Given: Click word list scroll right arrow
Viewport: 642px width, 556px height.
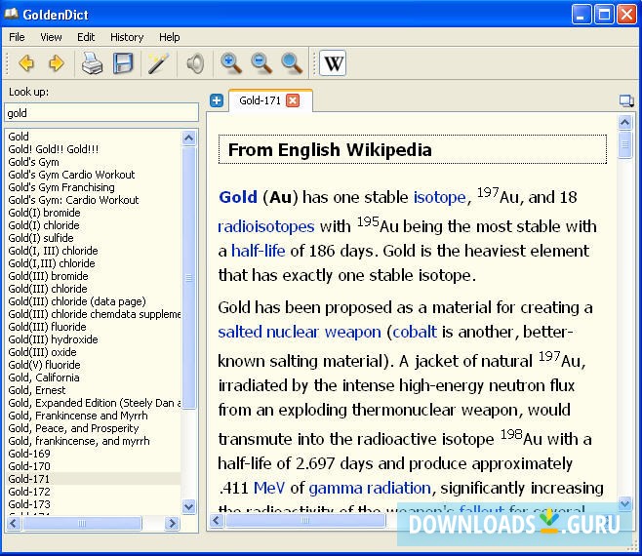Looking at the screenshot, I should (173, 523).
